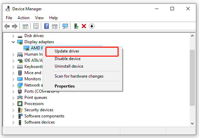Image resolution: width=199 pixels, height=138 pixels.
Task: Click the scrollbar down arrow
Action: click(192, 123)
